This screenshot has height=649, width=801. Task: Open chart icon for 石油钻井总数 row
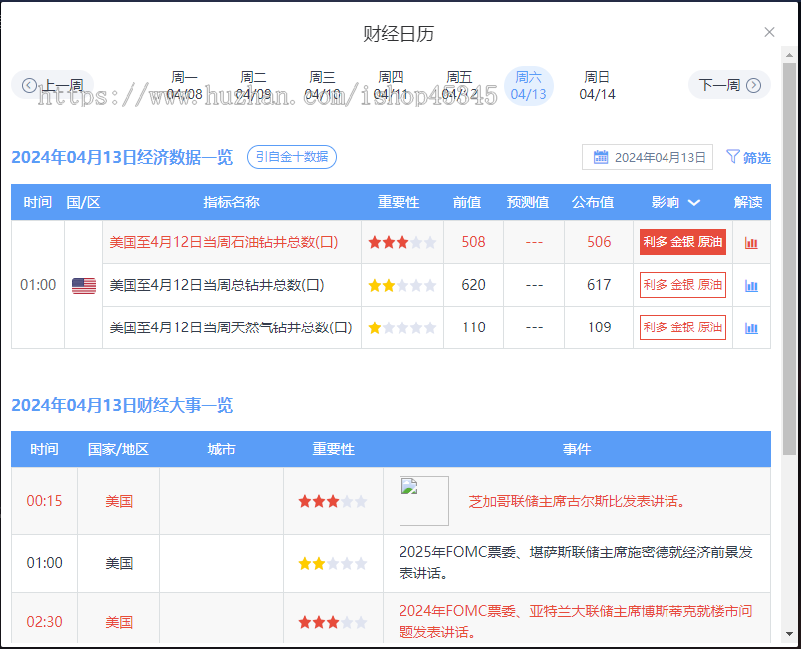pos(751,243)
